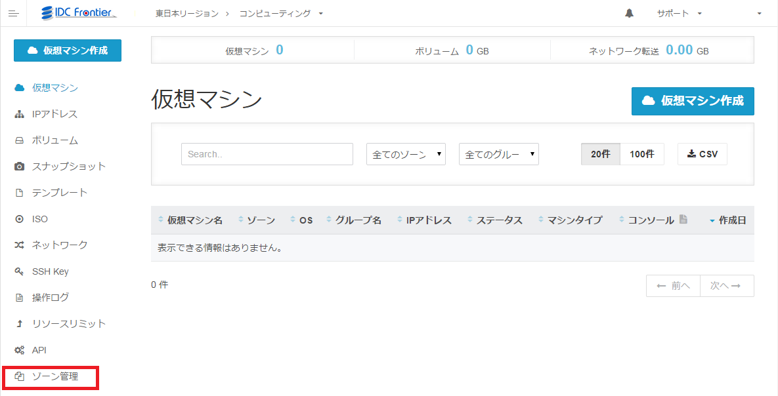Open API settings gears icon
Image resolution: width=778 pixels, height=396 pixels.
pyautogui.click(x=20, y=350)
